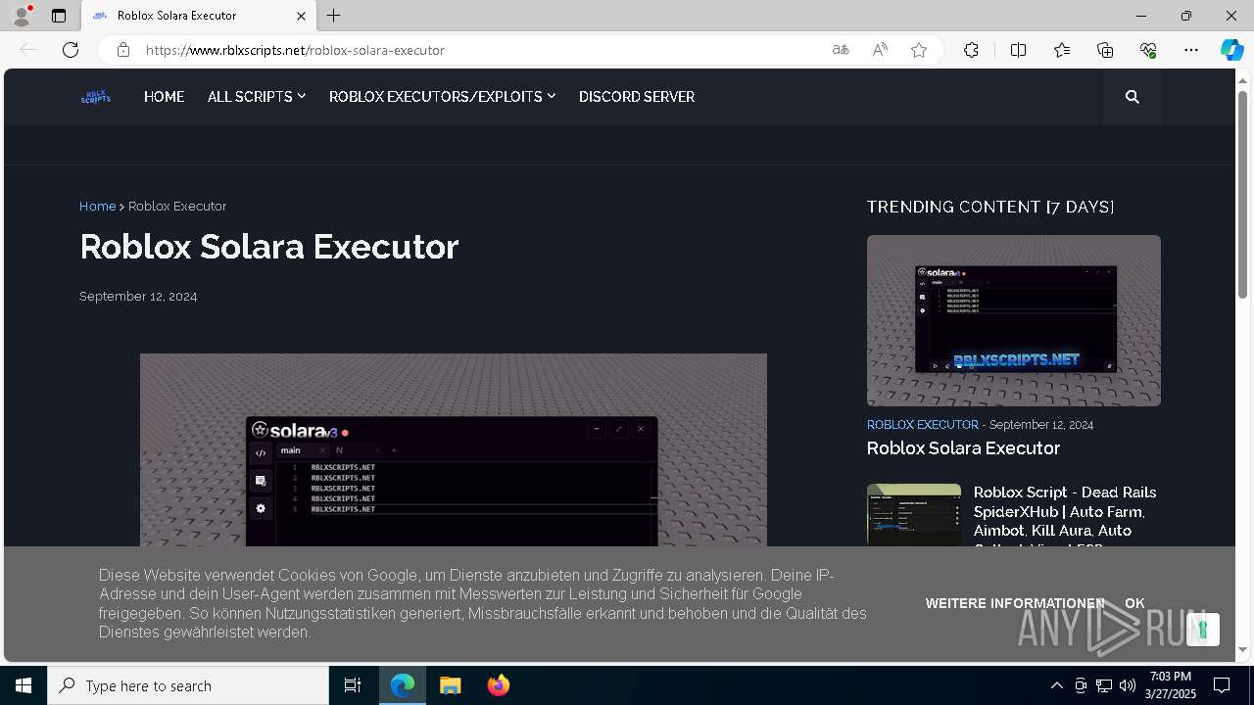
Task: Open the translate page icon
Action: coord(840,50)
